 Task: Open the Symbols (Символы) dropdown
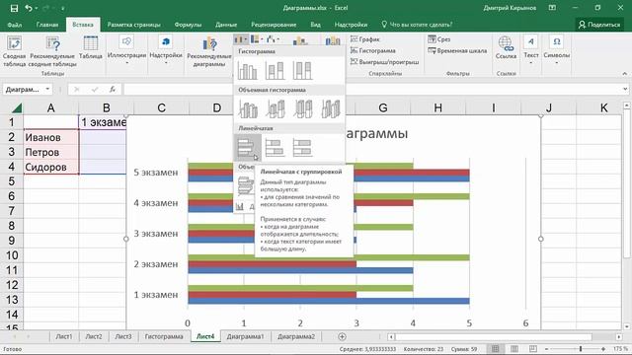pyautogui.click(x=557, y=50)
